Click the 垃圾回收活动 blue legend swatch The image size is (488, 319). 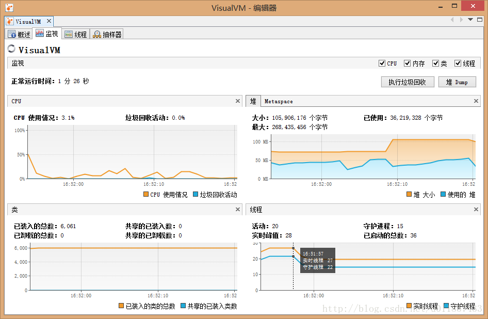tap(196, 194)
